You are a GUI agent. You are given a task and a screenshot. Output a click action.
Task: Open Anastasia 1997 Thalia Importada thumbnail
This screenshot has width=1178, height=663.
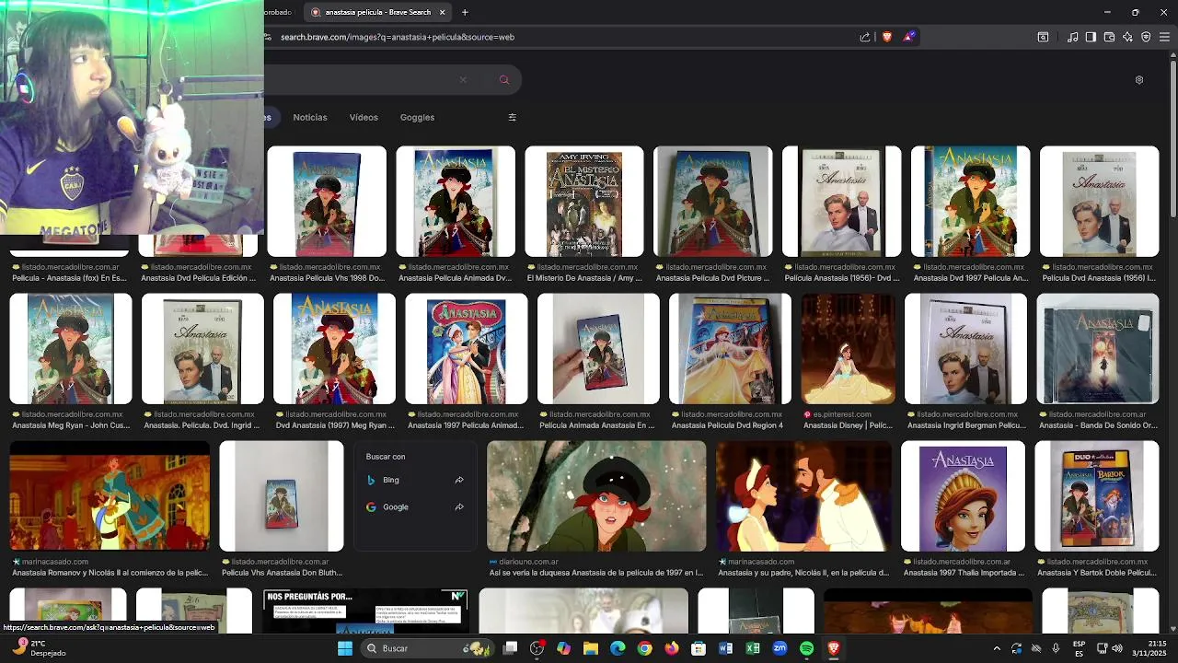[963, 496]
